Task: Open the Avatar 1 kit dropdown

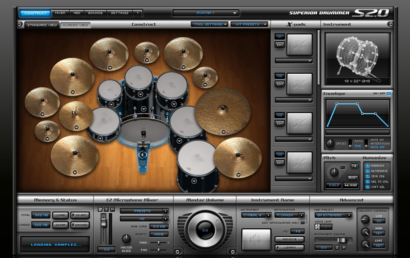Action: tap(206, 13)
